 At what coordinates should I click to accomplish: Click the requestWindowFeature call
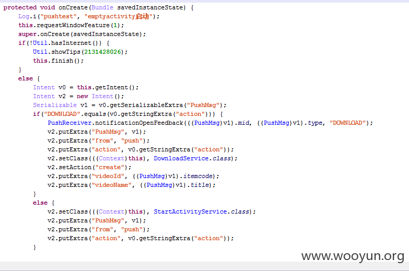73,25
